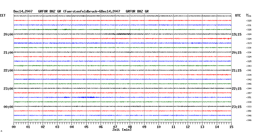Image resolution: width=253 pixels, height=134 pixels.
Task: Click minute-axis tick label 07
Action: pos(115,127)
